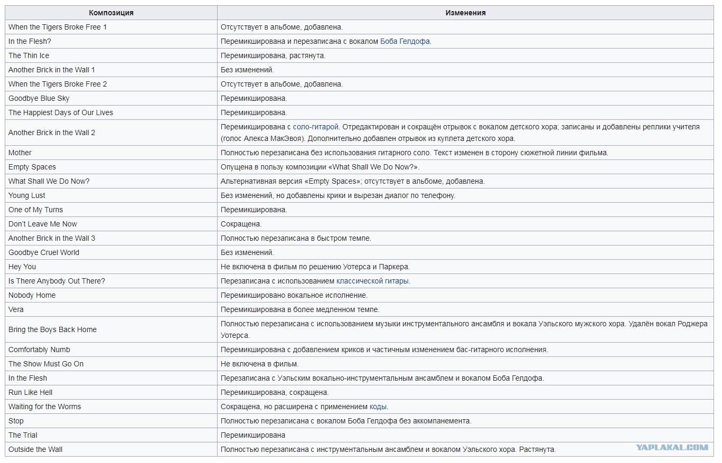Select 'Another Brick in the Wall 1' cell
Screen dimensions: 722x463
point(111,70)
